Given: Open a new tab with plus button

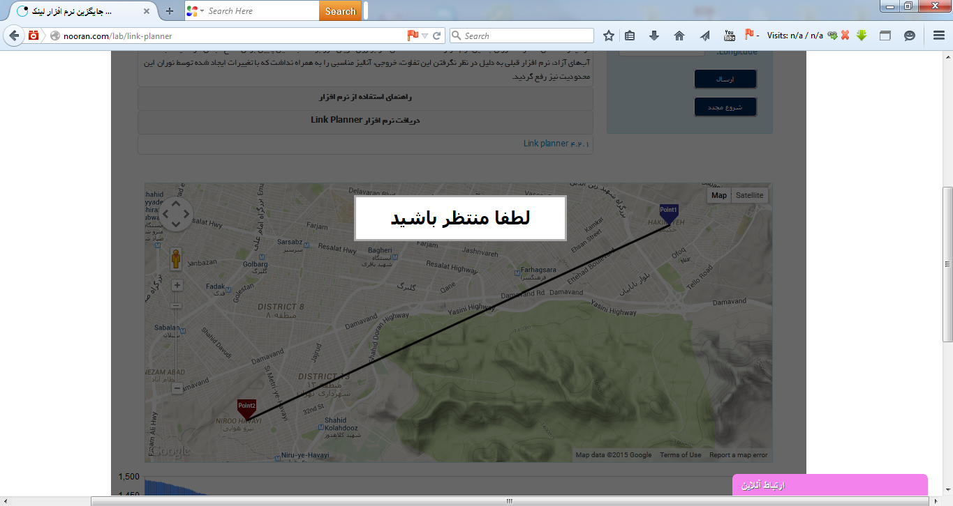Looking at the screenshot, I should click(x=169, y=11).
